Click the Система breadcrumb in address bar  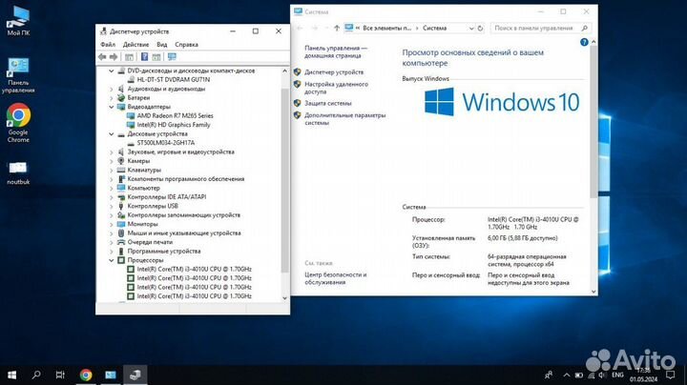pos(435,28)
